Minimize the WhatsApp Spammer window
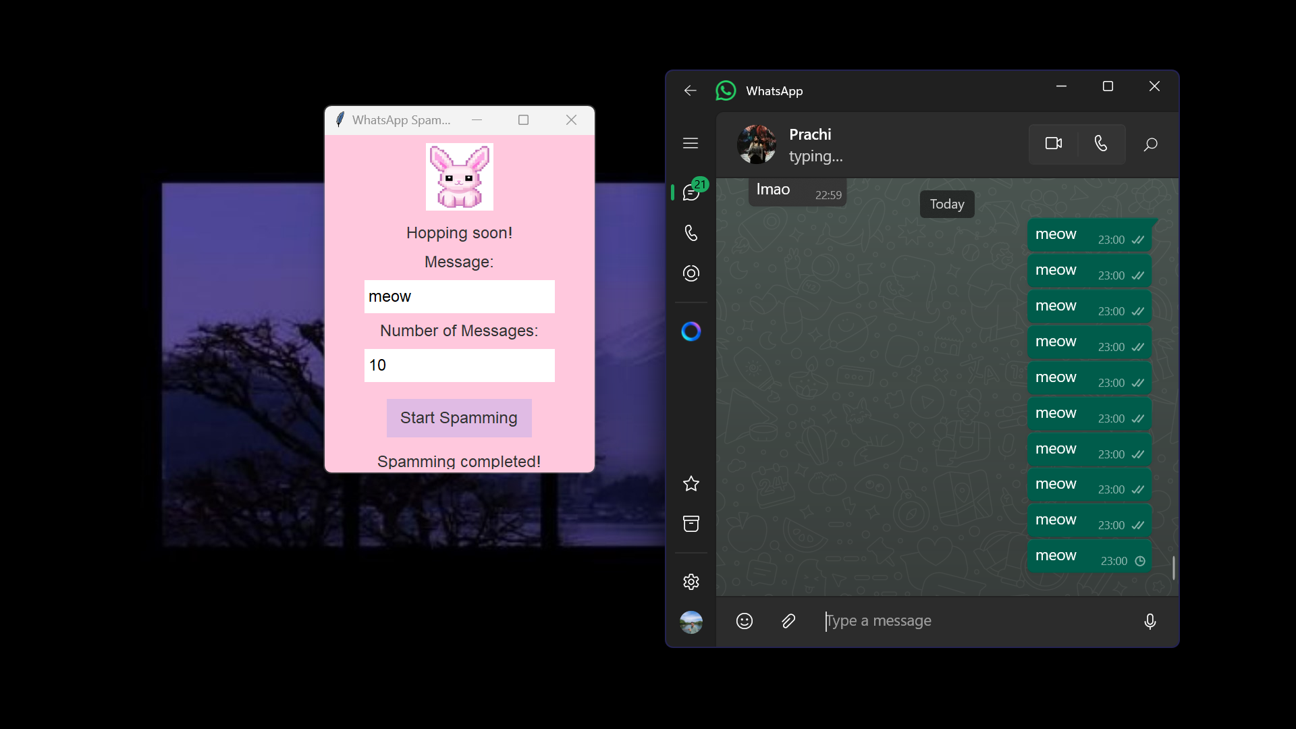The image size is (1296, 729). (x=477, y=120)
